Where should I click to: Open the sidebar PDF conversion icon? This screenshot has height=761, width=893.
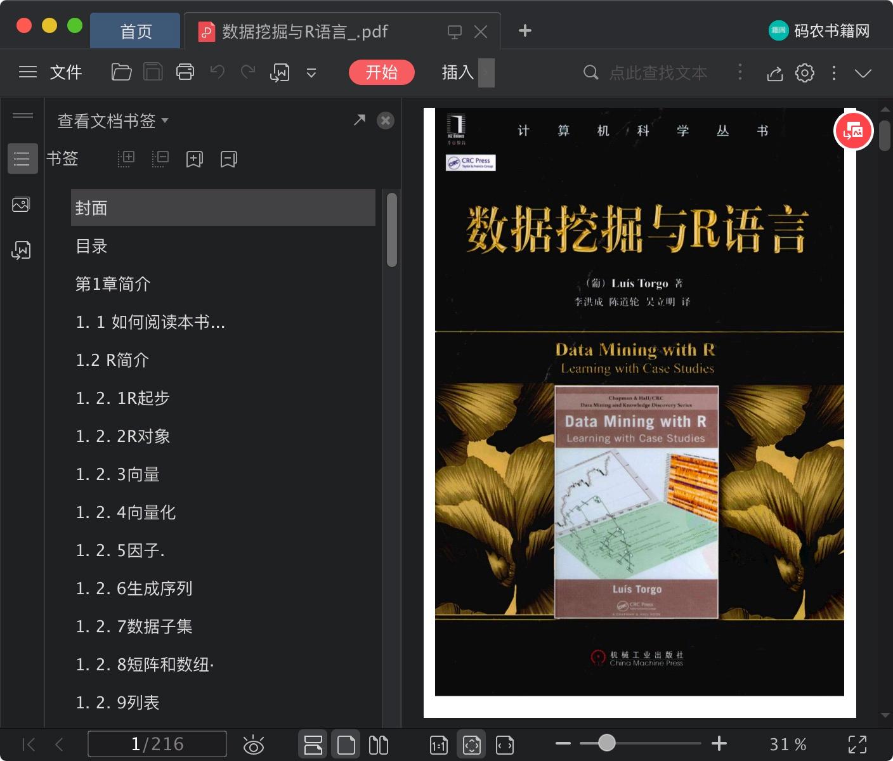(x=21, y=250)
